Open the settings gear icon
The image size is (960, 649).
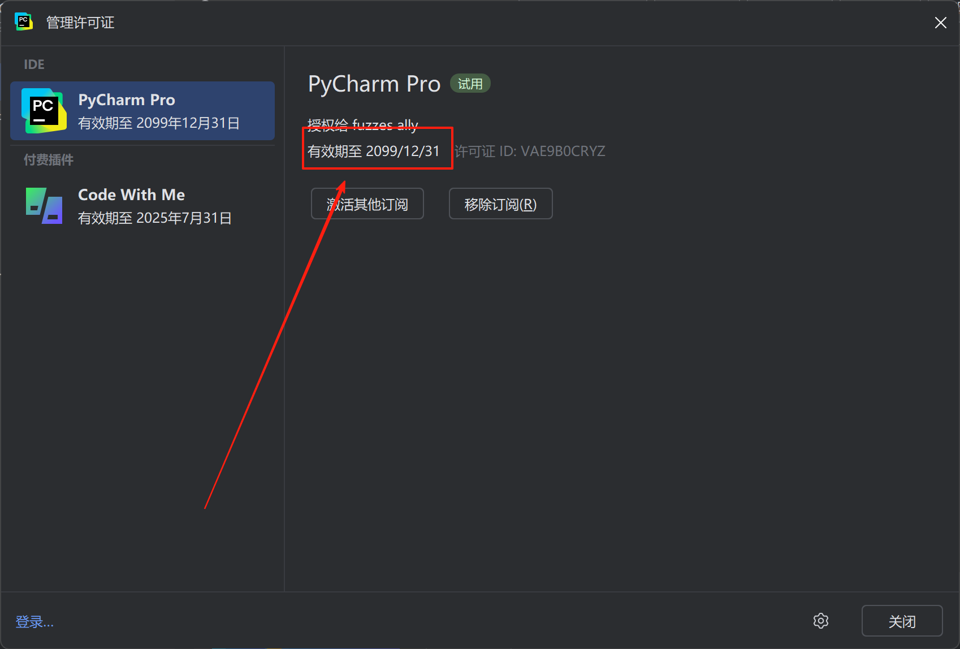(821, 621)
